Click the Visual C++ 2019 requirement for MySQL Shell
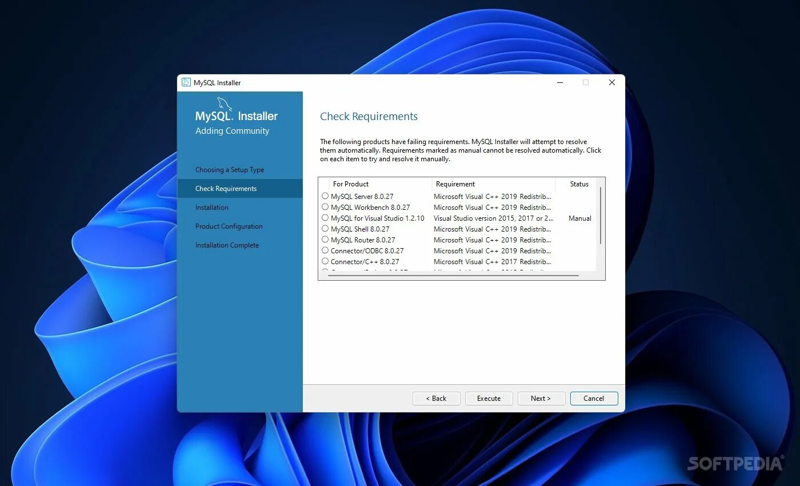This screenshot has height=486, width=800. [x=493, y=229]
